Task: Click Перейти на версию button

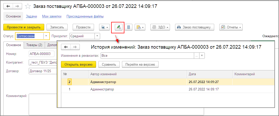Action: 140,64
